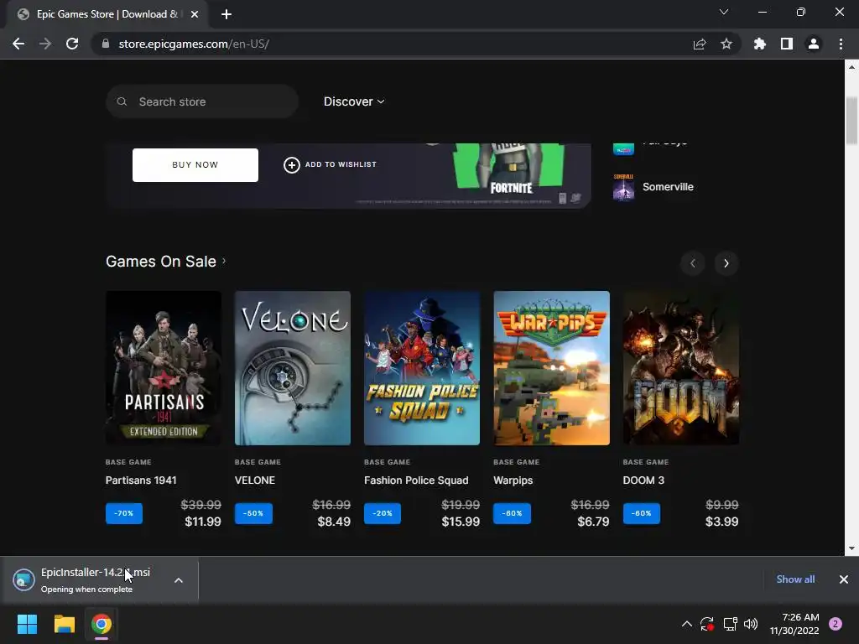859x644 pixels.
Task: Open the notification center badge
Action: click(x=836, y=624)
